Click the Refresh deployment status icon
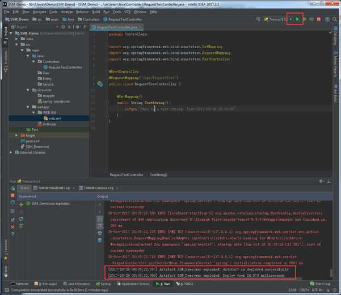This screenshot has height=295, width=341. click(x=21, y=219)
